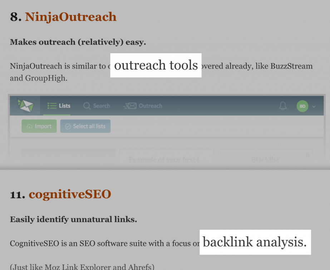This screenshot has width=330, height=270.
Task: Open notifications bell
Action: 283,106
